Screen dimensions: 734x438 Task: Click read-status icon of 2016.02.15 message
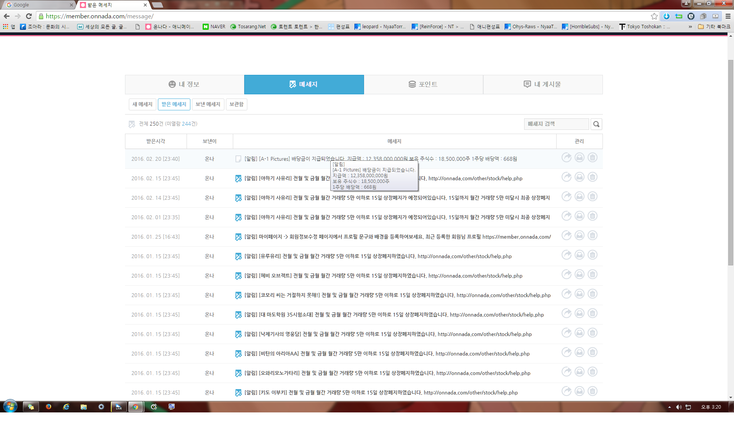[238, 178]
